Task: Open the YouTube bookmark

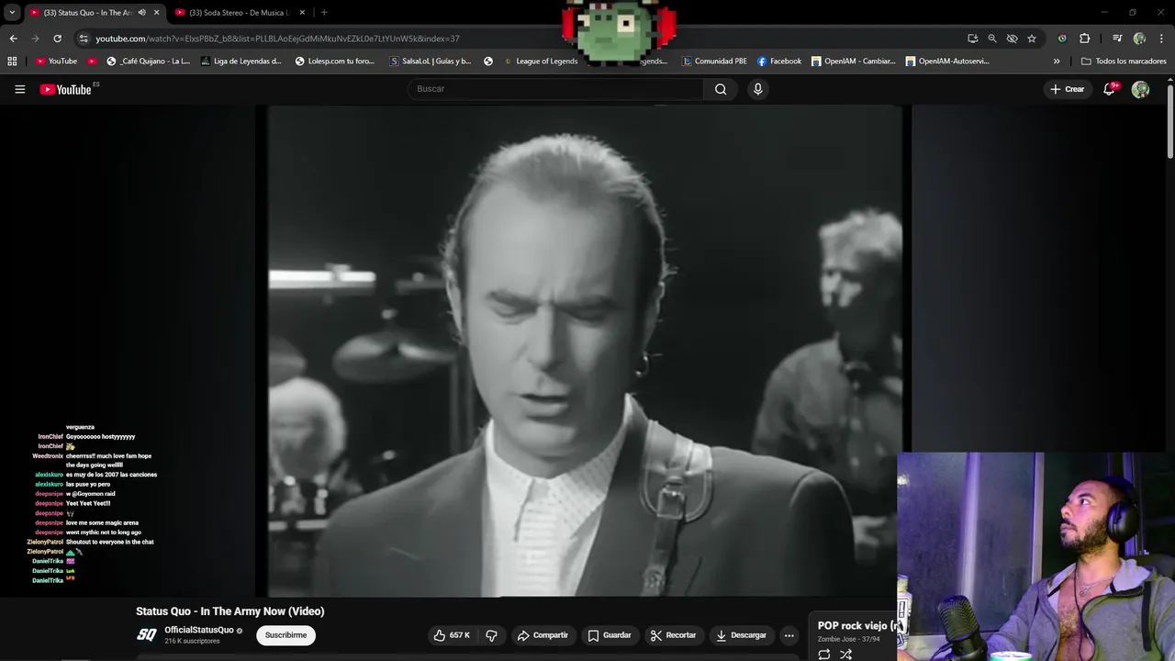Action: [56, 62]
